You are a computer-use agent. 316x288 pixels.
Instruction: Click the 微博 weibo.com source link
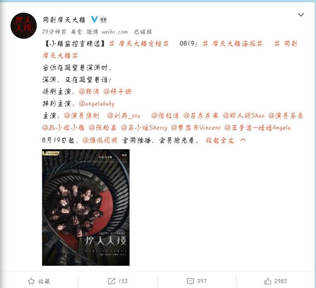tap(107, 32)
